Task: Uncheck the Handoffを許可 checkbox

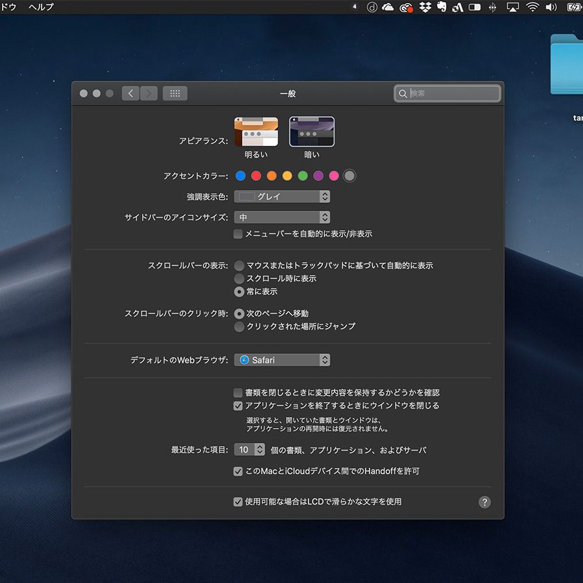Action: coord(238,471)
